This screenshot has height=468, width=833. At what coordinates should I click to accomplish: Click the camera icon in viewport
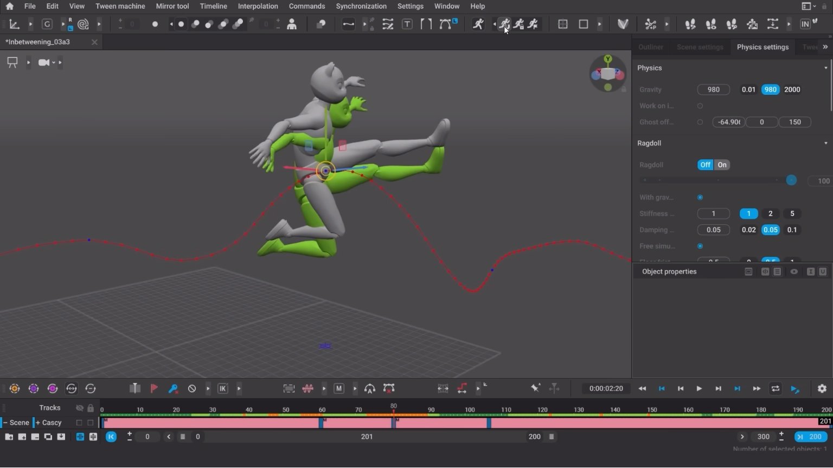click(44, 63)
